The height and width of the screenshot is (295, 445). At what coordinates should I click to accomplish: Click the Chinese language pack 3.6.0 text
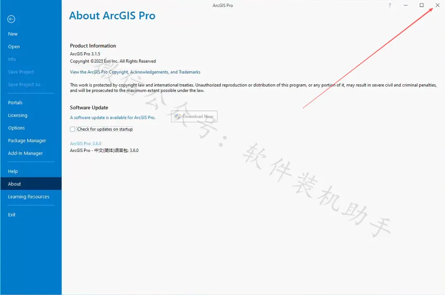click(x=104, y=150)
